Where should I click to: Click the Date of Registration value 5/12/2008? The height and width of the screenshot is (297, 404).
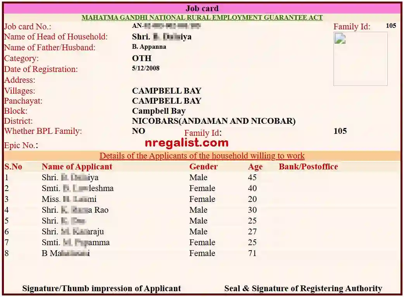(x=145, y=68)
